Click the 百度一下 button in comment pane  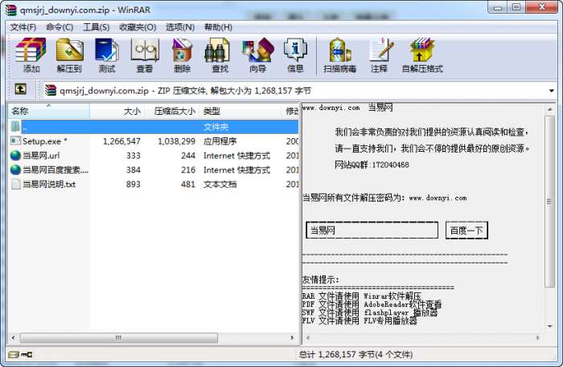point(466,230)
